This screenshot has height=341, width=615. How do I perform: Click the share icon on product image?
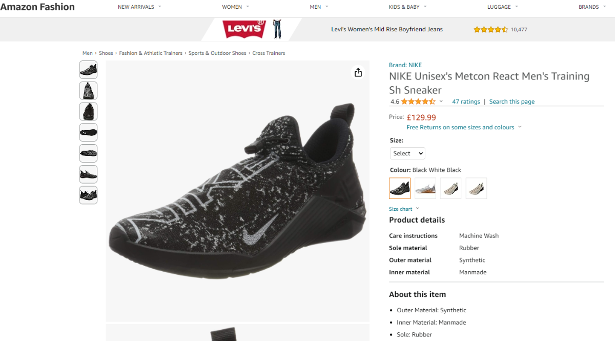tap(358, 72)
